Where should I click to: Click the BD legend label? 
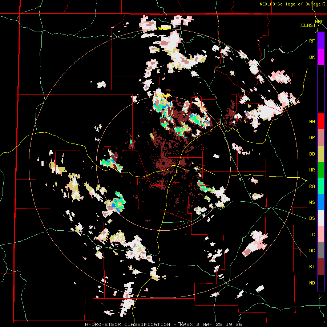pyautogui.click(x=312, y=154)
